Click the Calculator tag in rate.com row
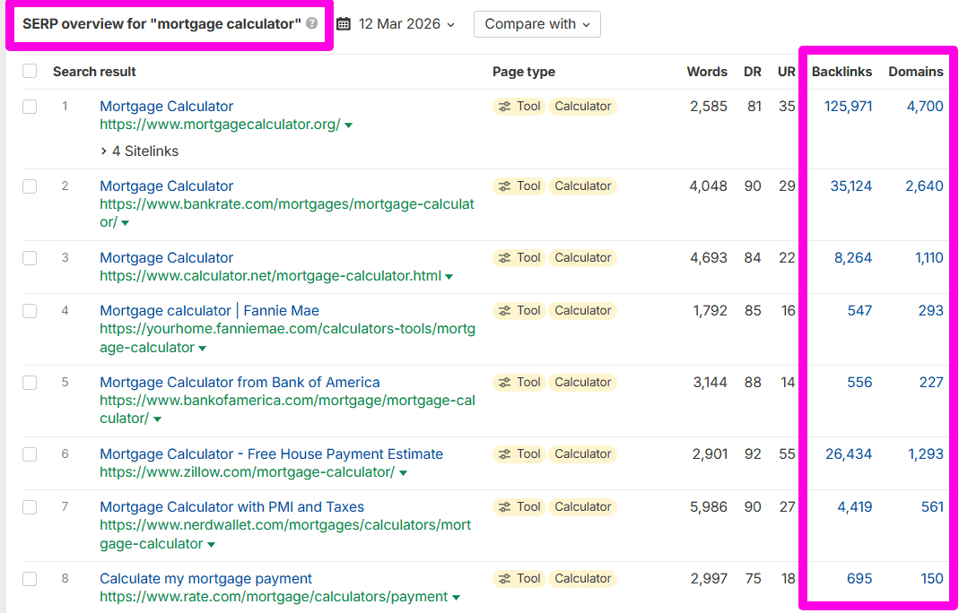The image size is (959, 613). (x=583, y=578)
